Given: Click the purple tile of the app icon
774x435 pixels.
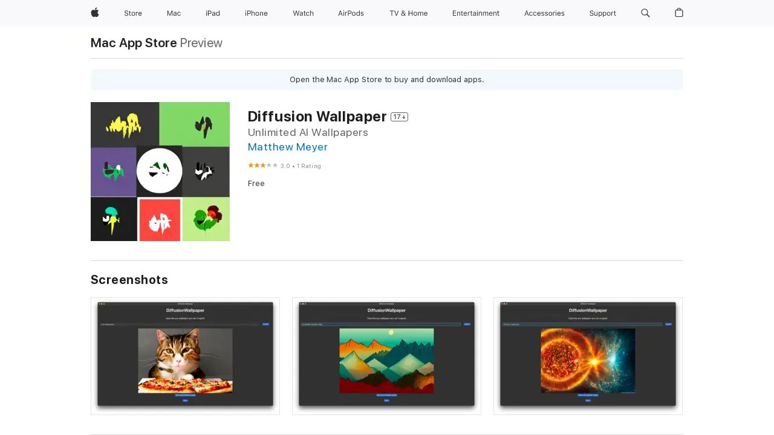Looking at the screenshot, I should (113, 171).
